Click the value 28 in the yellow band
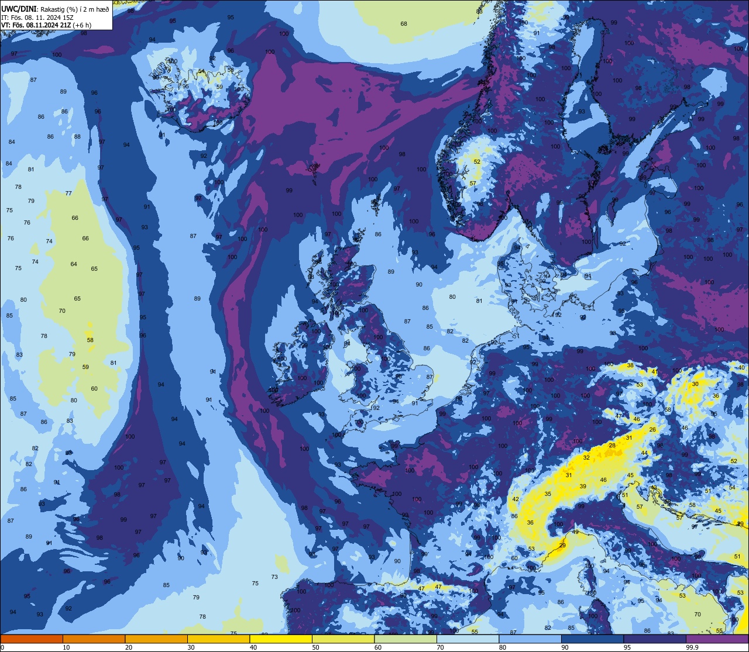The height and width of the screenshot is (652, 749). [x=612, y=446]
